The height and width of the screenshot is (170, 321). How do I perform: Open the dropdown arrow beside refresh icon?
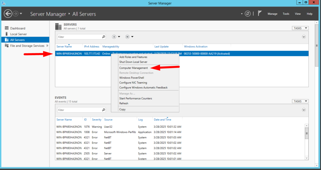click(242, 14)
